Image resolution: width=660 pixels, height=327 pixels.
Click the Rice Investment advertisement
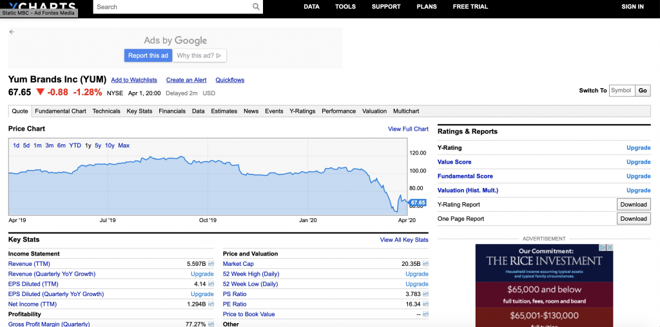pos(544,286)
